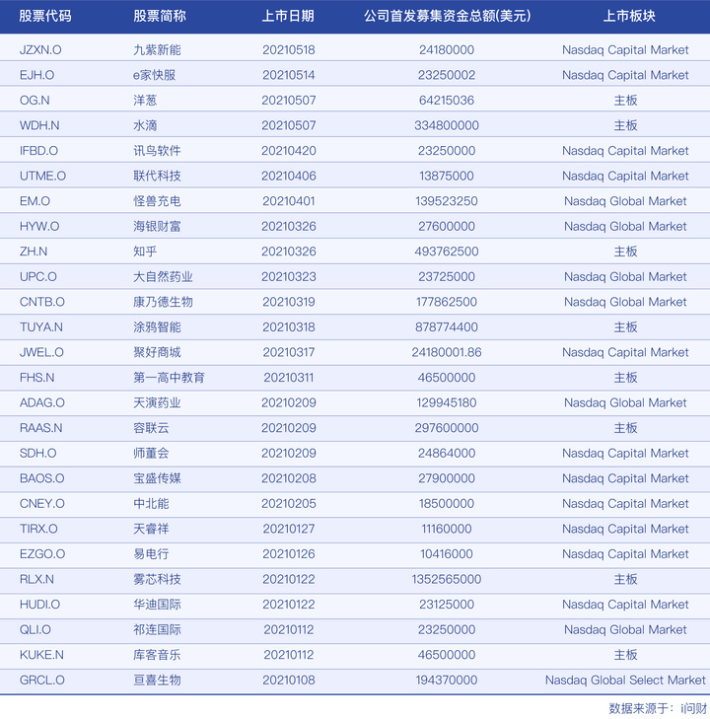Click listing date 20210323
Image resolution: width=710 pixels, height=719 pixels.
[289, 277]
